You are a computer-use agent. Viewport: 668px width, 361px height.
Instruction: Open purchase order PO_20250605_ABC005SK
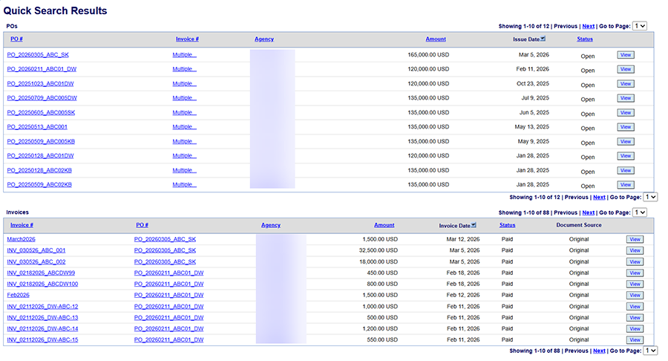pos(41,112)
